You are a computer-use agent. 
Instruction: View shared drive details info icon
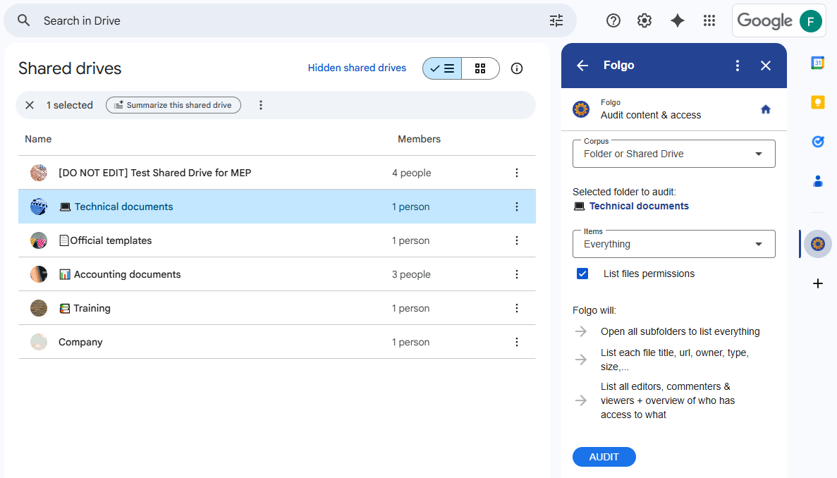tap(516, 68)
